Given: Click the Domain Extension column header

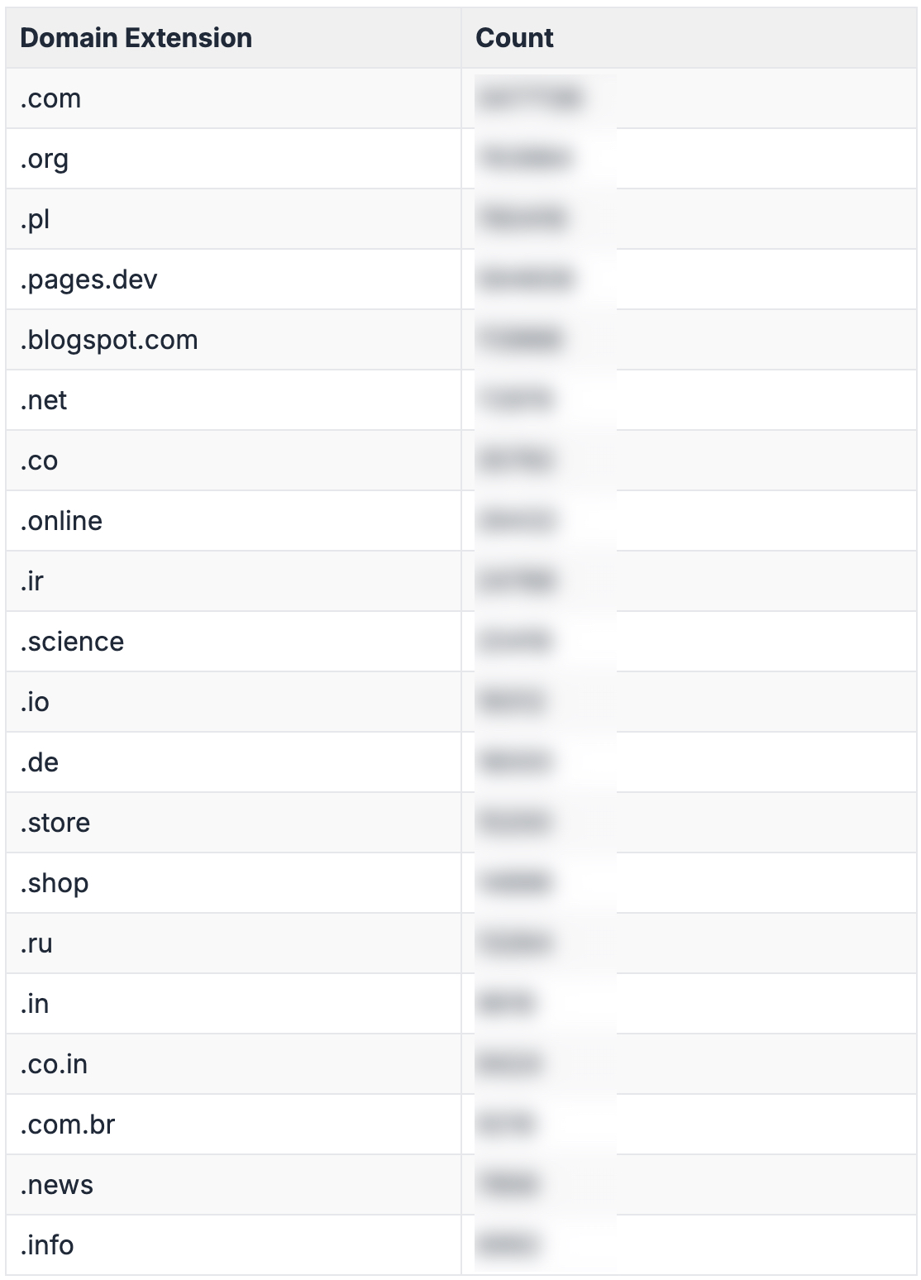Looking at the screenshot, I should [136, 38].
